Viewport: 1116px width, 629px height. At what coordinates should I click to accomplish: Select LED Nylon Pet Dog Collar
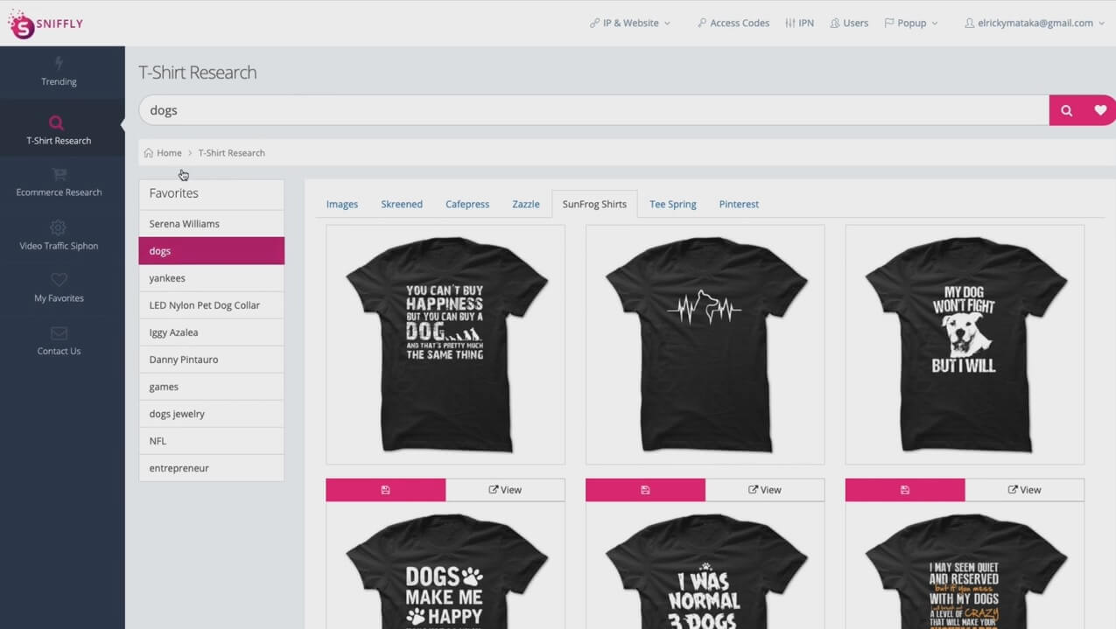coord(211,305)
